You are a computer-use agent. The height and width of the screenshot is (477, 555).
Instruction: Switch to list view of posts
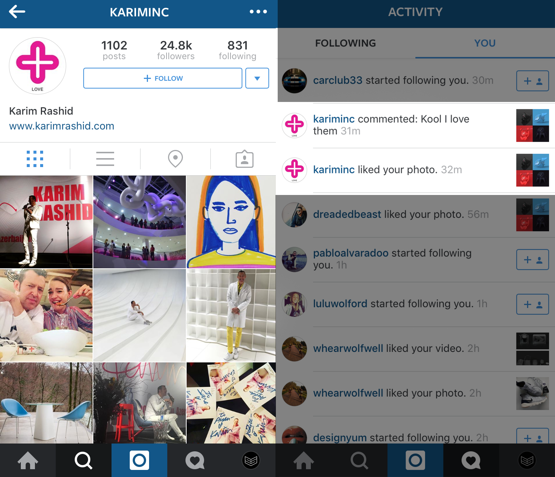coord(105,159)
